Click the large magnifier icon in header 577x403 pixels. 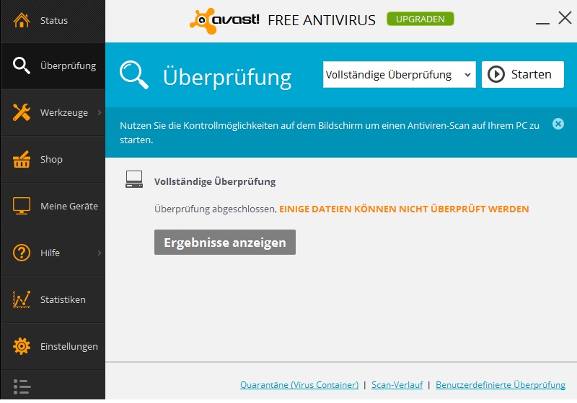(x=134, y=75)
